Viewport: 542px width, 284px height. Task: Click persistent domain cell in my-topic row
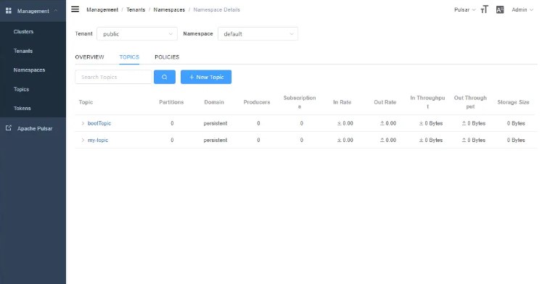click(x=215, y=140)
